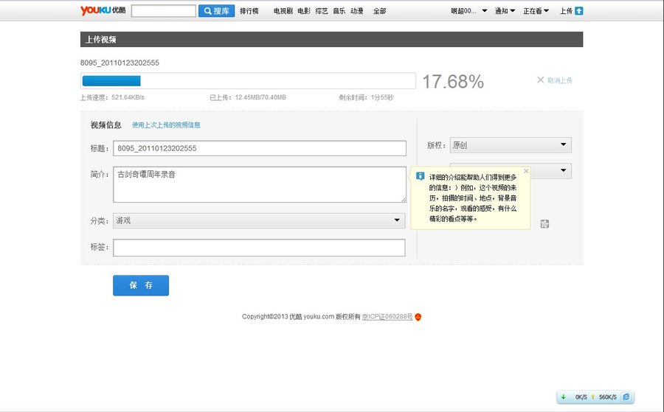Viewport: 664px width, 412px height.
Task: Click into the 简介 text area
Action: pos(260,184)
